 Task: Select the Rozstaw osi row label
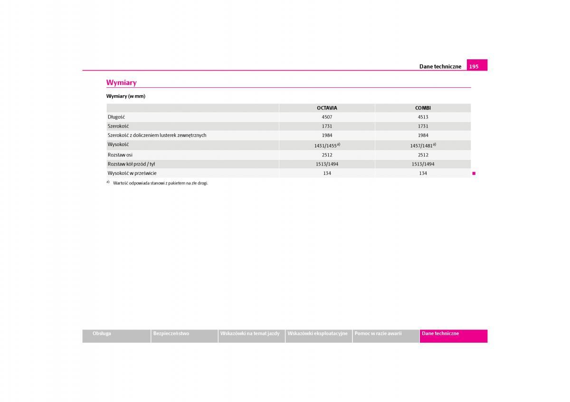pyautogui.click(x=120, y=155)
